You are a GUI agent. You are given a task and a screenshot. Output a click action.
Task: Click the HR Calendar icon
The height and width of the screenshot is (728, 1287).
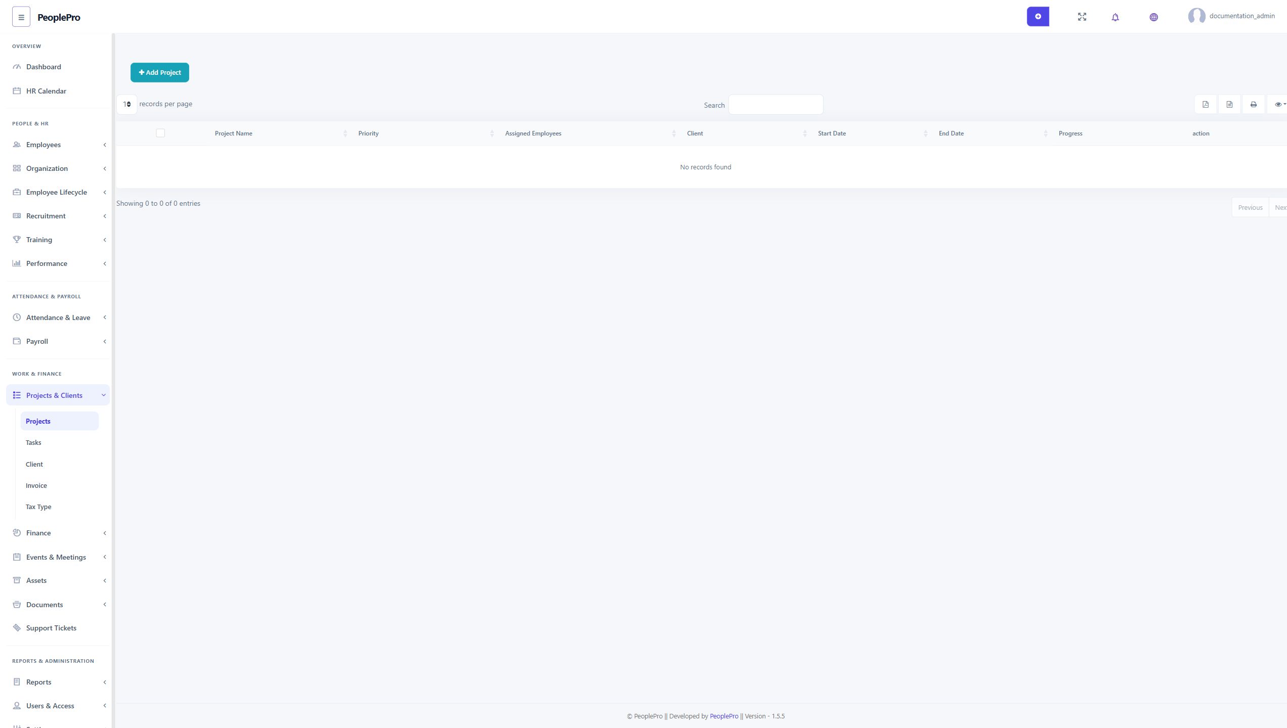17,91
